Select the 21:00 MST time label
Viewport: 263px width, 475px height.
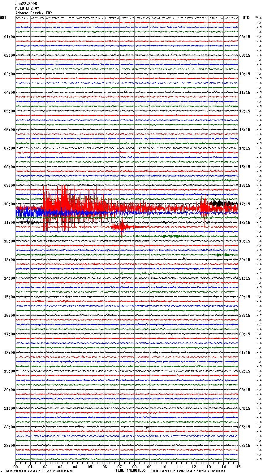(x=10, y=408)
